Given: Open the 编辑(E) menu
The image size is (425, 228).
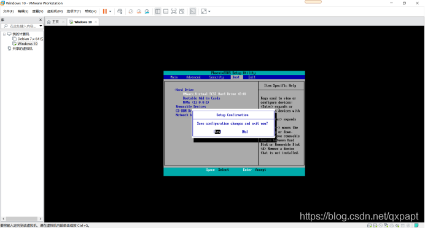Looking at the screenshot, I should tap(23, 12).
